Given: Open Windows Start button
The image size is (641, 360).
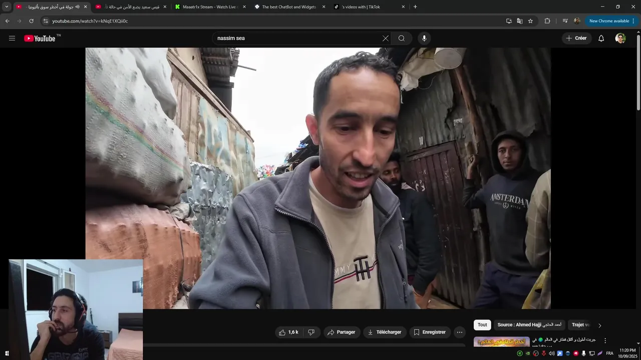Looking at the screenshot, I should (7, 353).
